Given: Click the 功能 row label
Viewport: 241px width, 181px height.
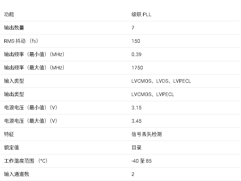Looking at the screenshot, I should tap(9, 14).
